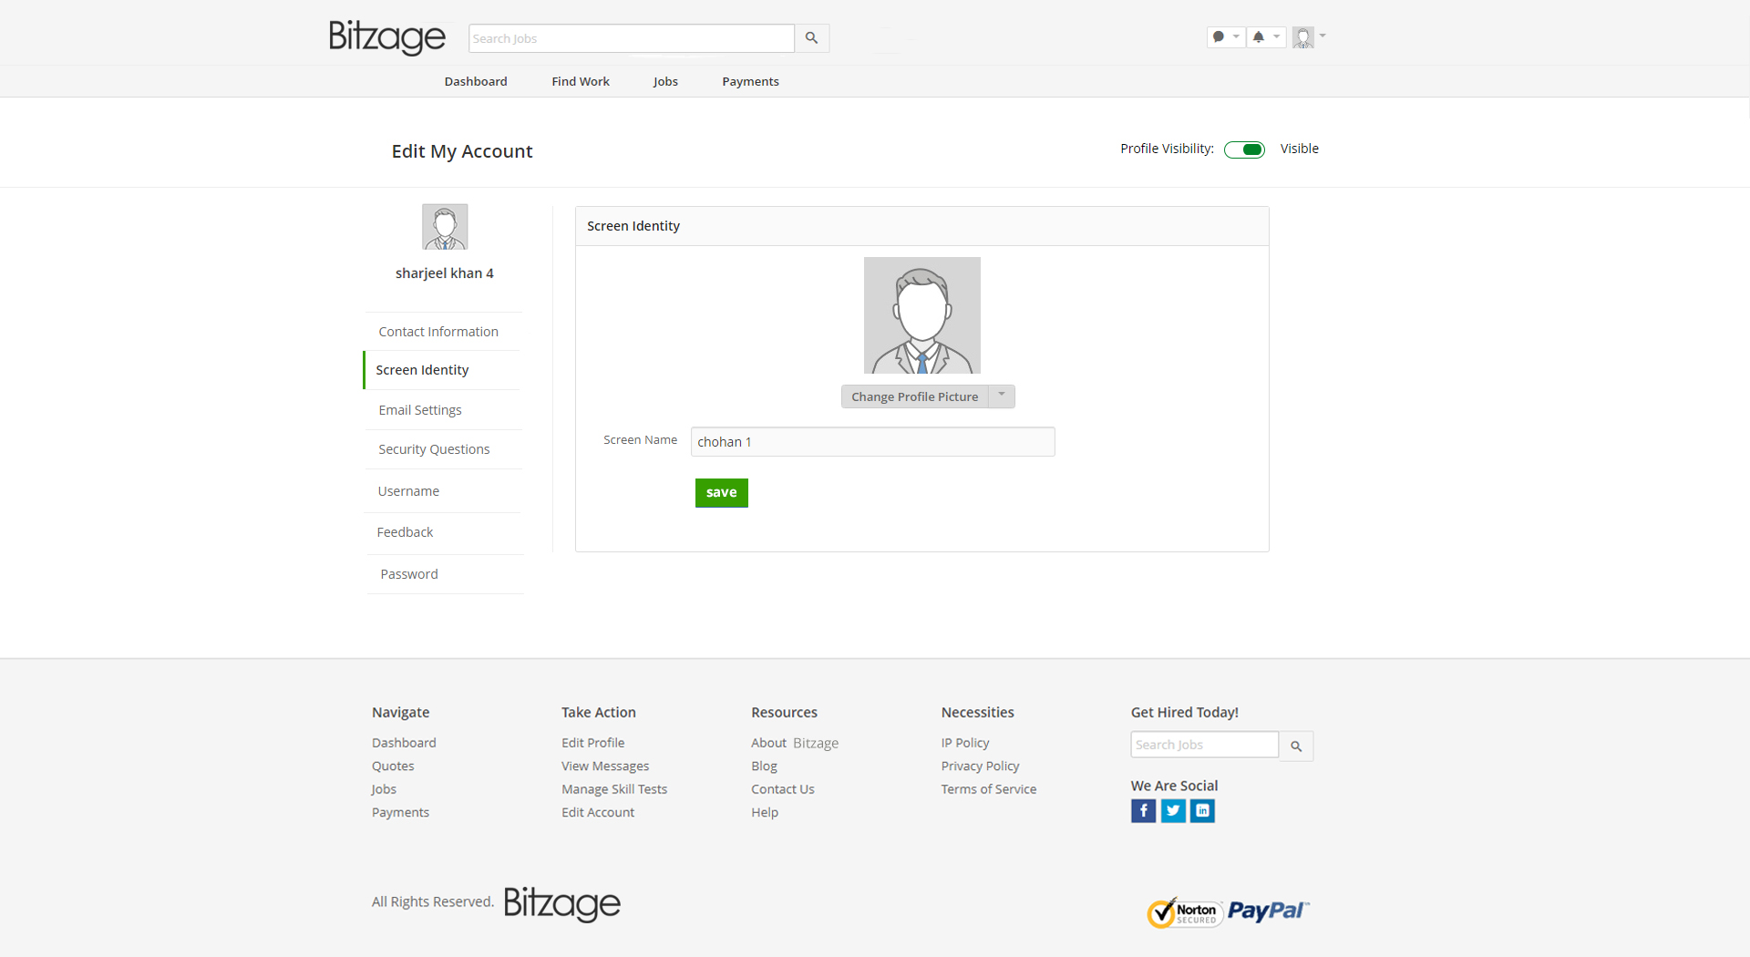The width and height of the screenshot is (1750, 957).
Task: Click the footer search magnifier icon
Action: [1295, 746]
